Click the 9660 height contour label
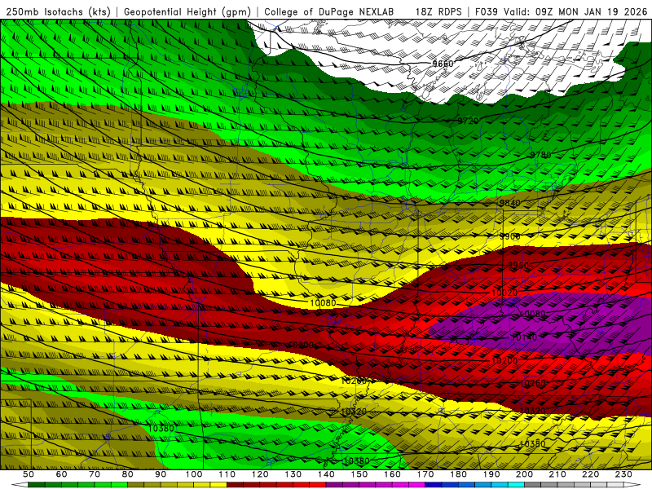The image size is (652, 489). point(443,64)
